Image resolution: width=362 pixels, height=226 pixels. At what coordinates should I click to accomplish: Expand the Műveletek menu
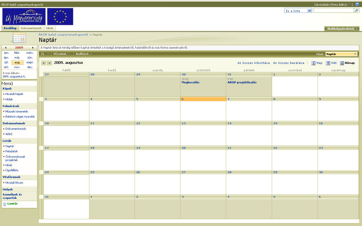click(x=61, y=54)
